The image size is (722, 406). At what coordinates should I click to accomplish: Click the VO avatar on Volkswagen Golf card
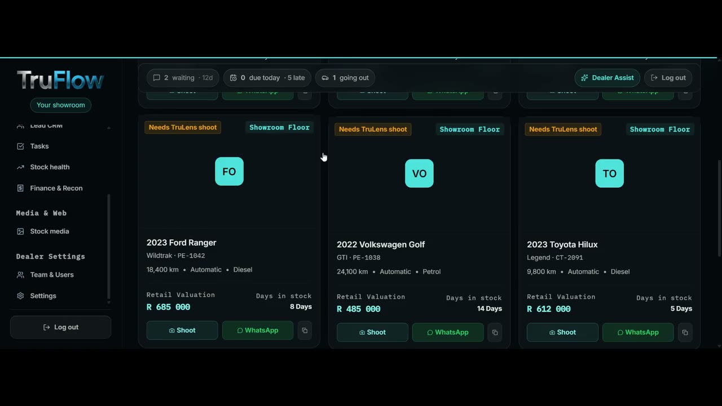[419, 174]
